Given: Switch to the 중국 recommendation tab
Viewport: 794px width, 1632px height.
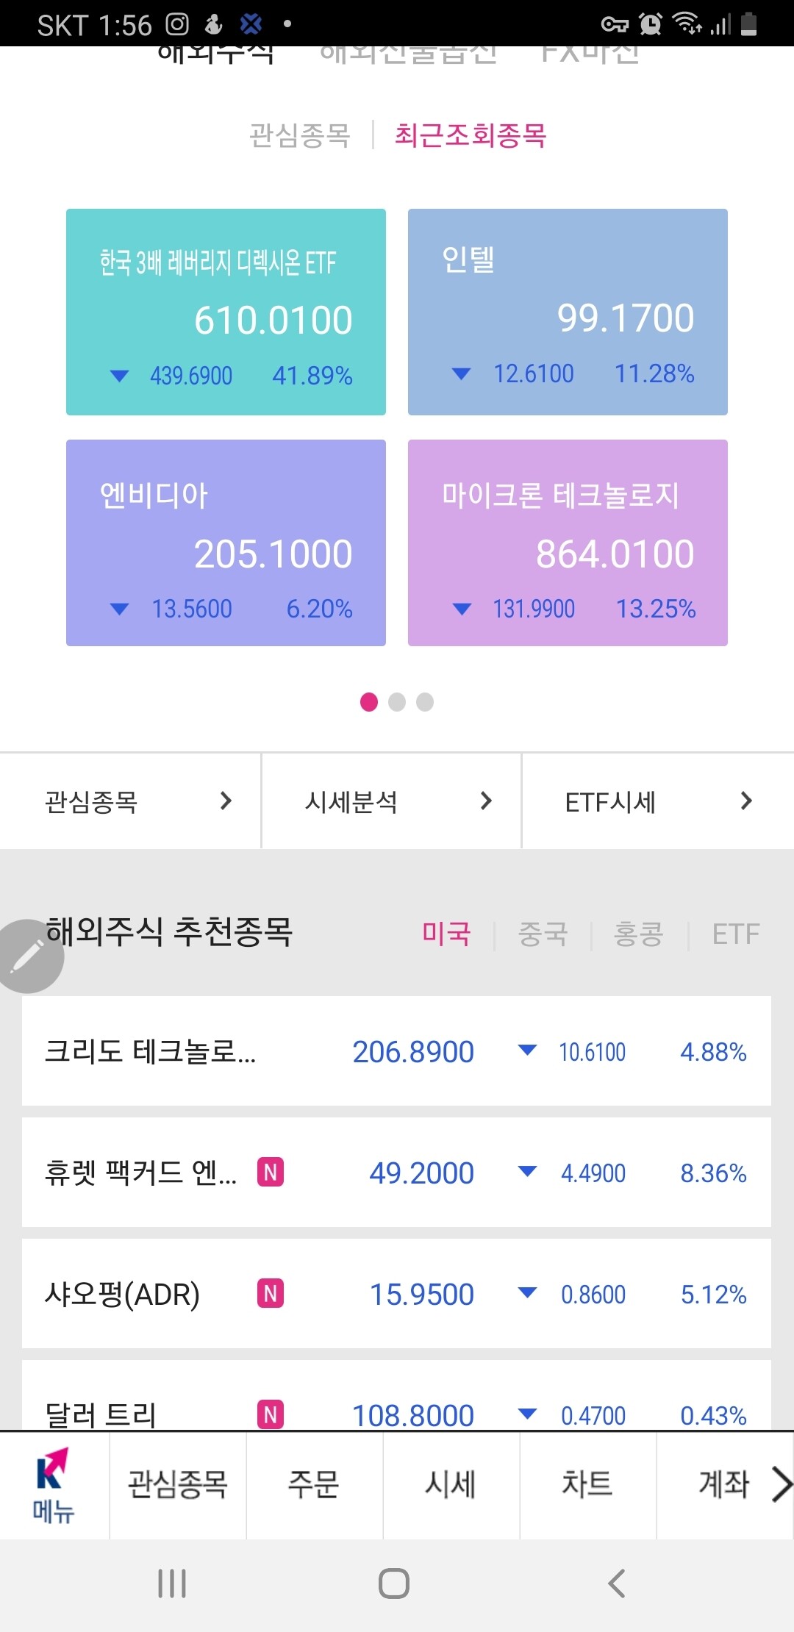Looking at the screenshot, I should point(543,934).
